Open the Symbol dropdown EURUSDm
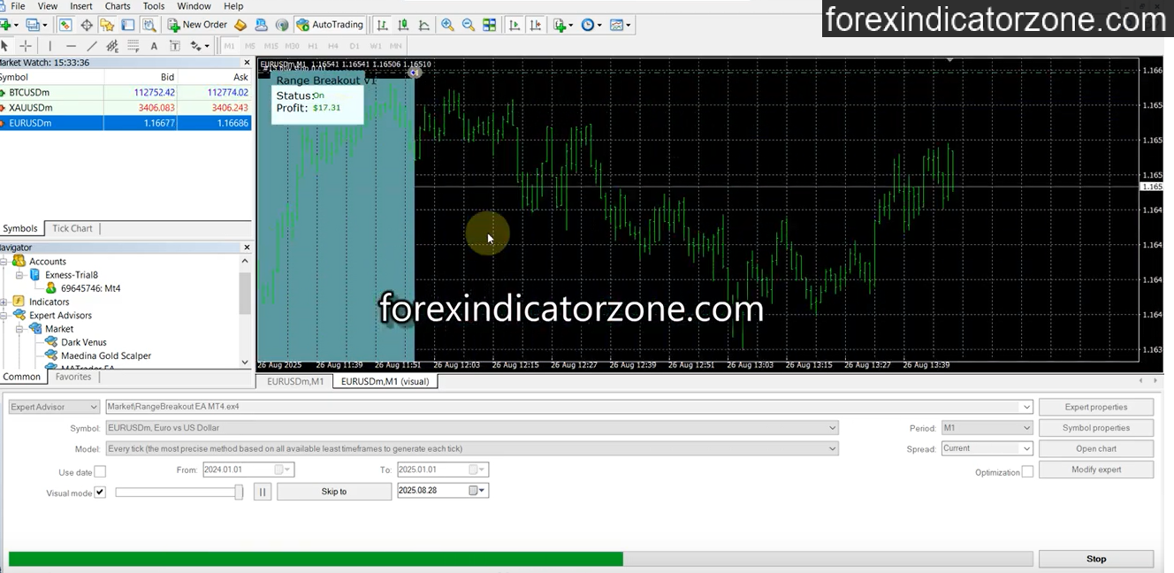 point(471,428)
